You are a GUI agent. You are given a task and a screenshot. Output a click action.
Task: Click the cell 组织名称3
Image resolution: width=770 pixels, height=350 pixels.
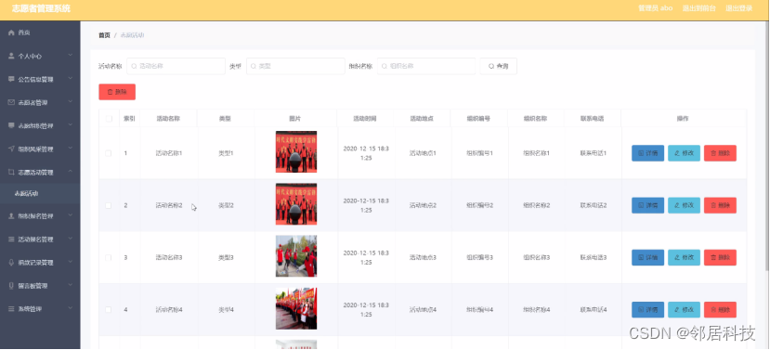[537, 258]
